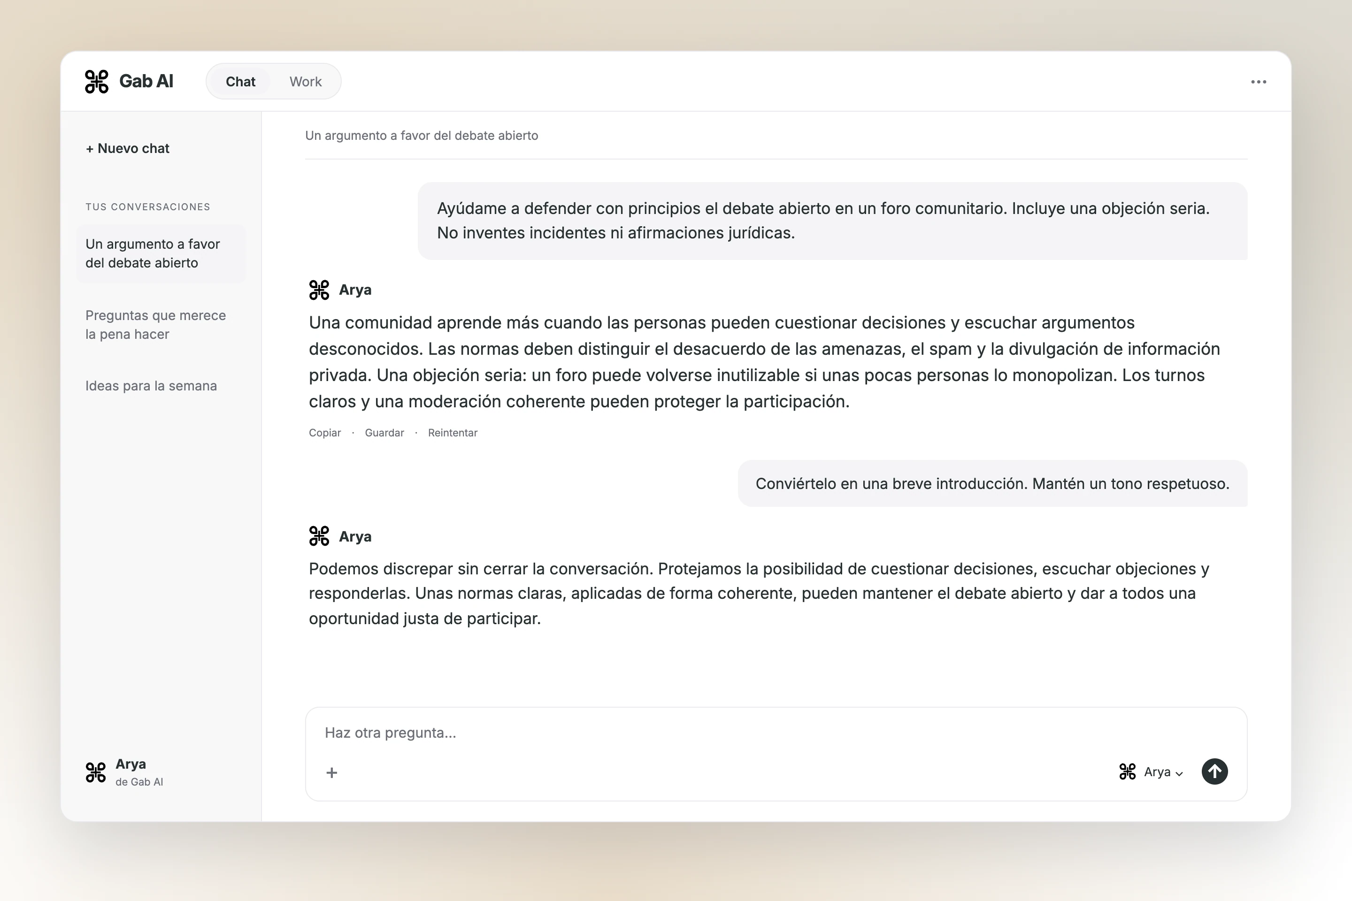Click the user message 'Conviértelo en una breve introducción'
This screenshot has width=1352, height=901.
coord(993,483)
